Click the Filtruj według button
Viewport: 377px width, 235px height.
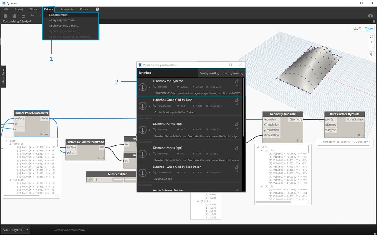(234, 73)
